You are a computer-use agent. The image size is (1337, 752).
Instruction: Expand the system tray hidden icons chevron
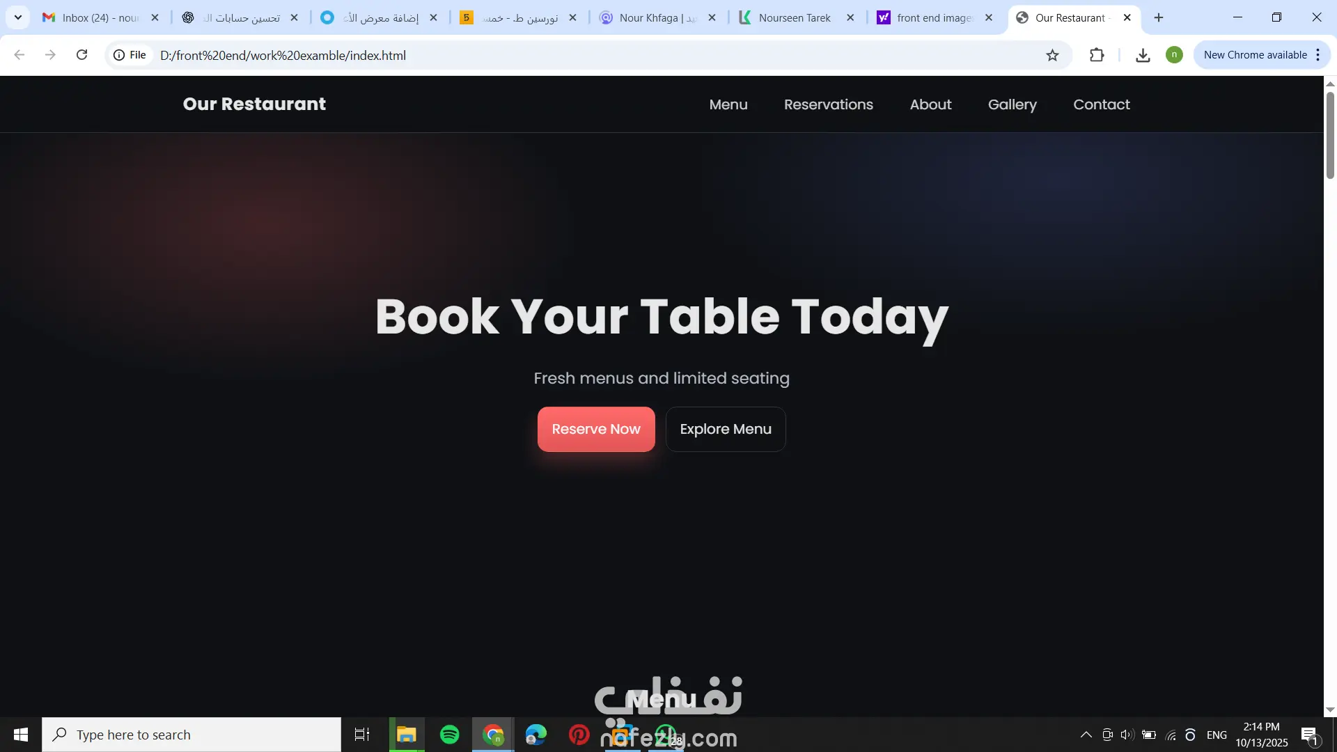1086,735
